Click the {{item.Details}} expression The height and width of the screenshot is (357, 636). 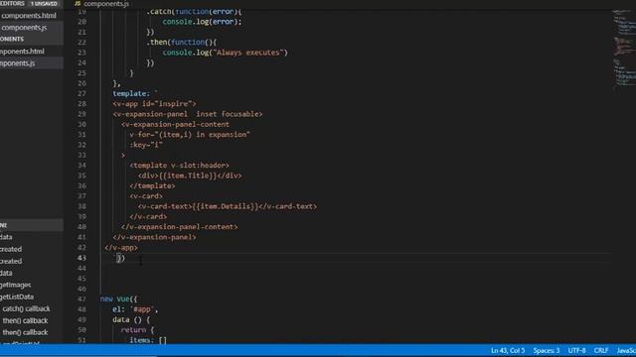pos(226,206)
